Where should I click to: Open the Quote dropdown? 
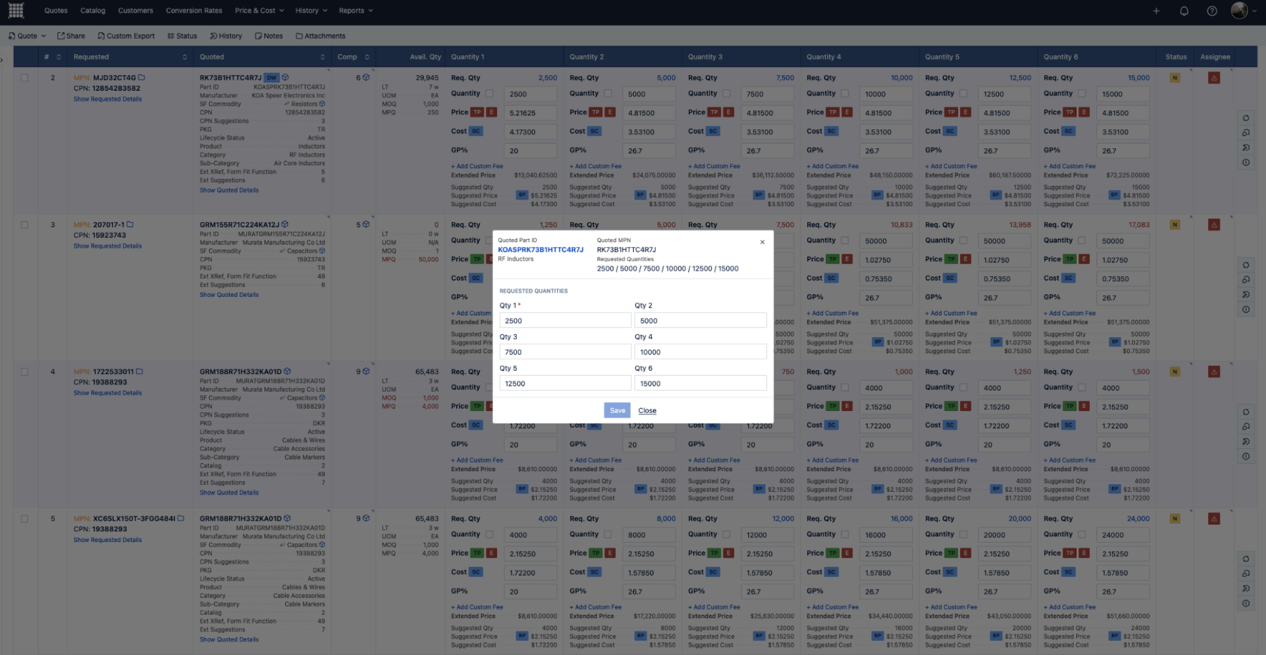(x=26, y=35)
